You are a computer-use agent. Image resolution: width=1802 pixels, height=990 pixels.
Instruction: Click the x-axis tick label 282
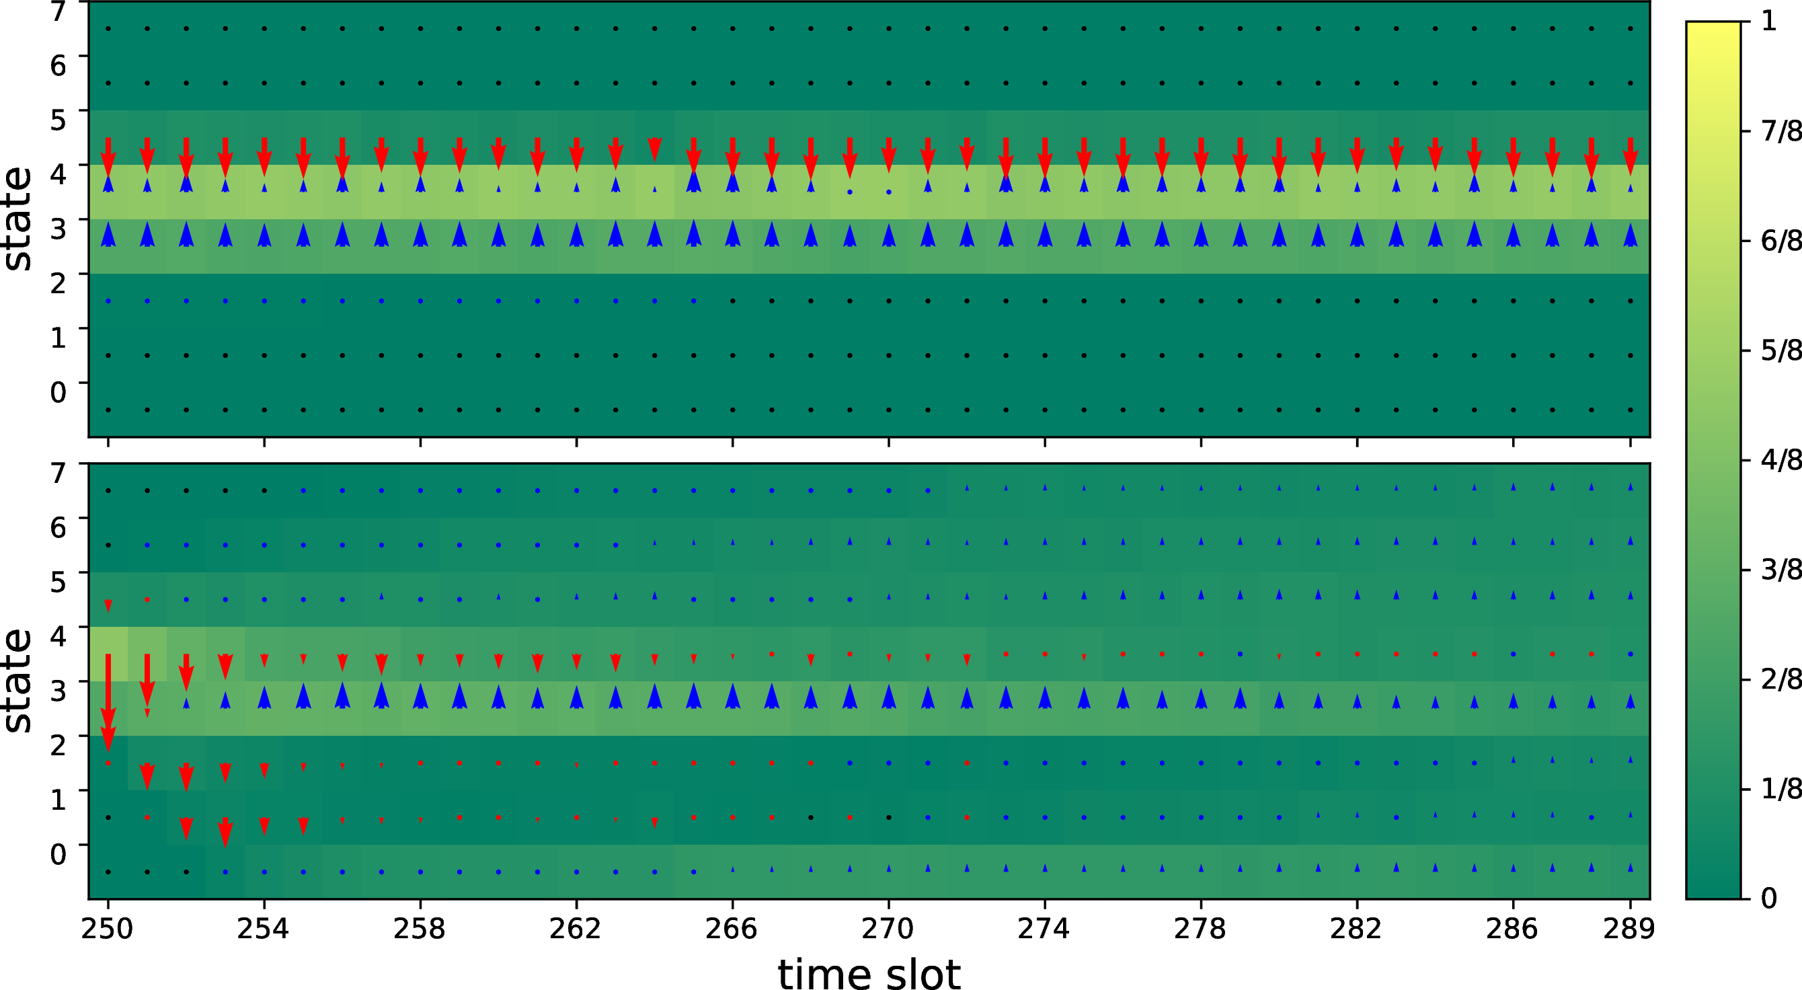(x=1356, y=929)
